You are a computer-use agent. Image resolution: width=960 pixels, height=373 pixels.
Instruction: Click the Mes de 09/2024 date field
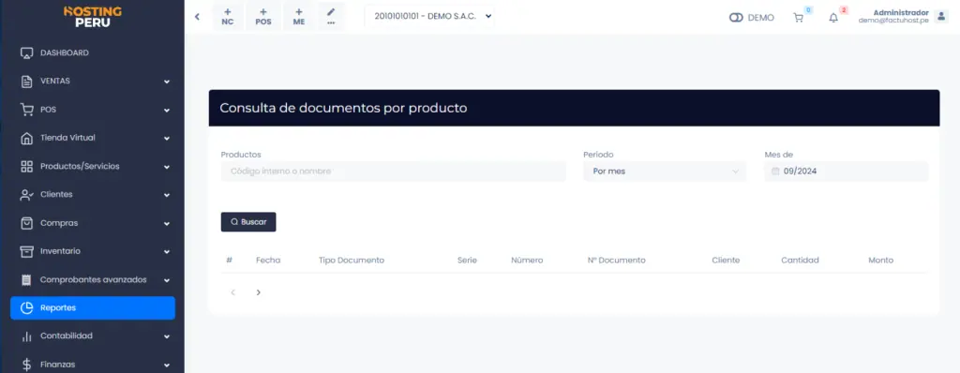(847, 172)
